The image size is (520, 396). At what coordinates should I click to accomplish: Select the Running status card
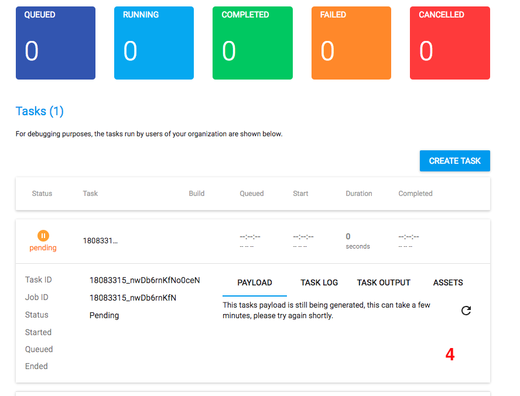pos(154,43)
